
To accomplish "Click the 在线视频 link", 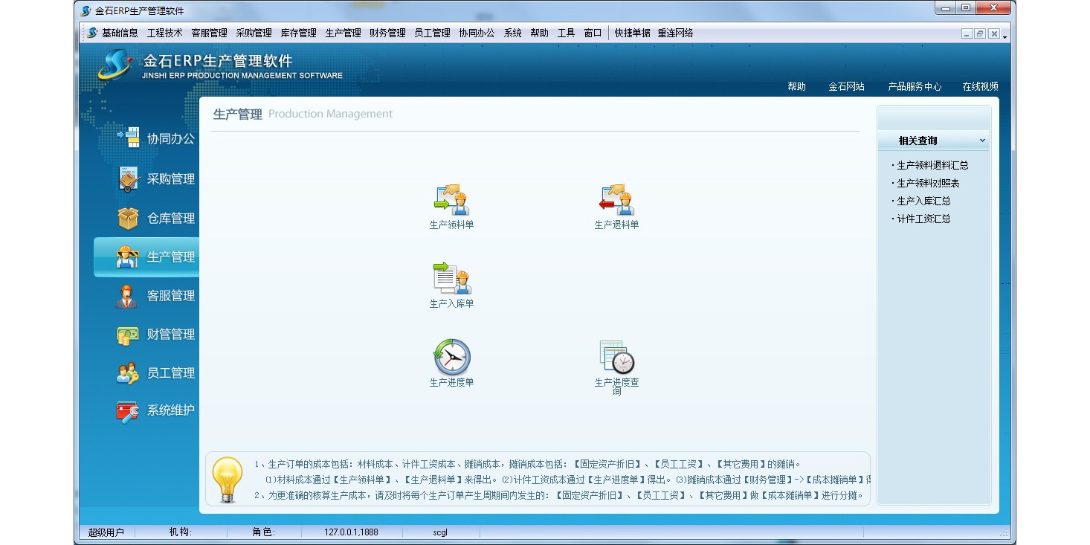I will tap(980, 87).
